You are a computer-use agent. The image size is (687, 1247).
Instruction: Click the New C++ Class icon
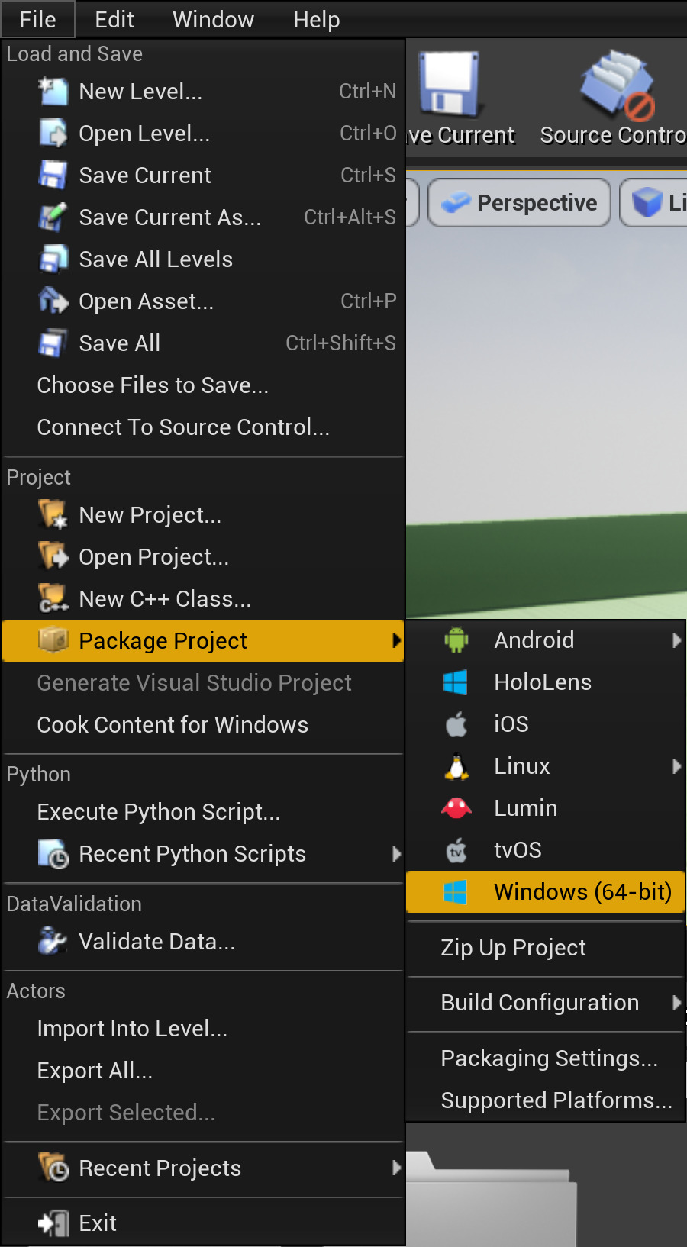pyautogui.click(x=53, y=599)
